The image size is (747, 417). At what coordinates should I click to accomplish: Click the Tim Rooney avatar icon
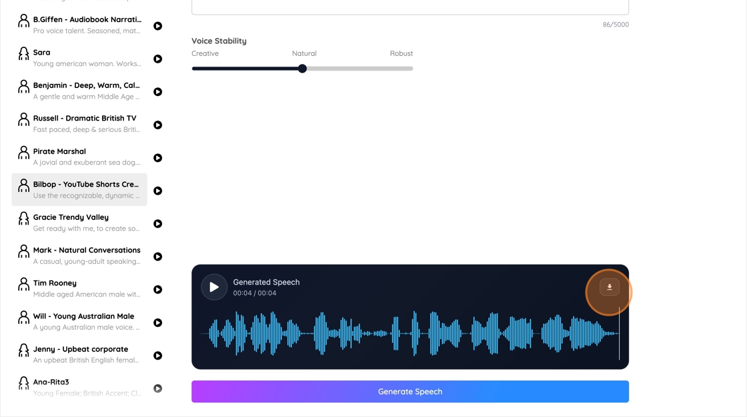pos(23,284)
